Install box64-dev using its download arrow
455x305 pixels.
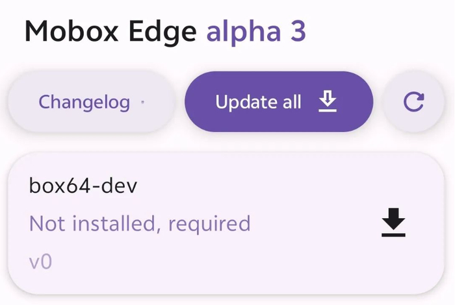click(x=393, y=223)
